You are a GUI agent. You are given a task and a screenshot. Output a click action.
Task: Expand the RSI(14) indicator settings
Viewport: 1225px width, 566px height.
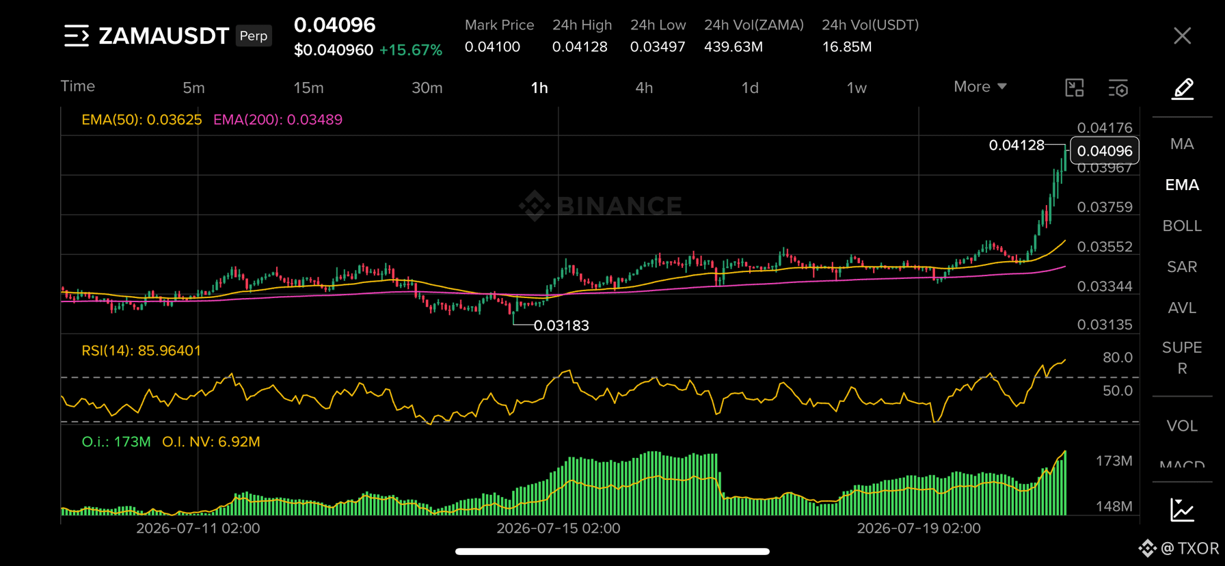click(142, 351)
